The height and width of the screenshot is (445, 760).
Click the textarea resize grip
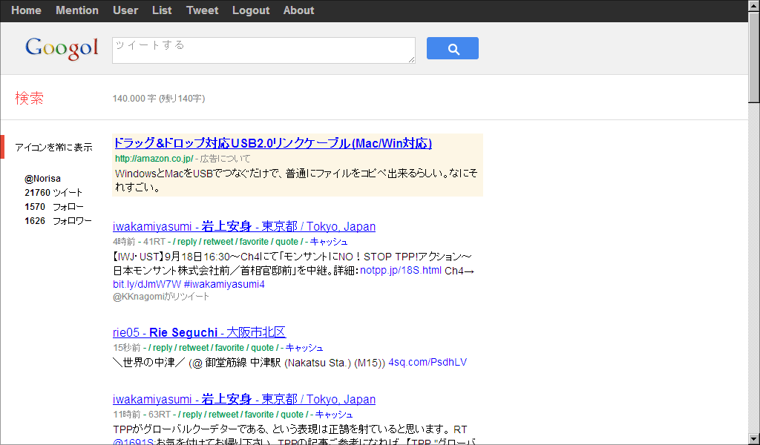(x=411, y=59)
